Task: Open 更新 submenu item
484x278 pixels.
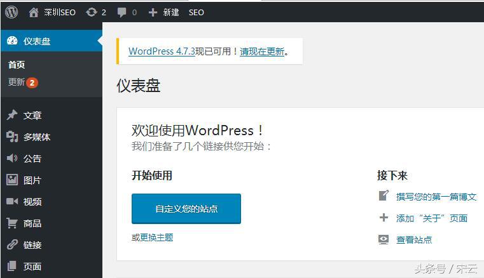Action: click(17, 82)
